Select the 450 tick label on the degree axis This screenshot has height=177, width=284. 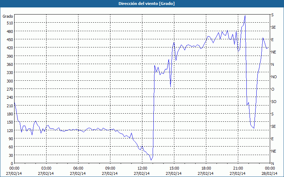[10, 40]
